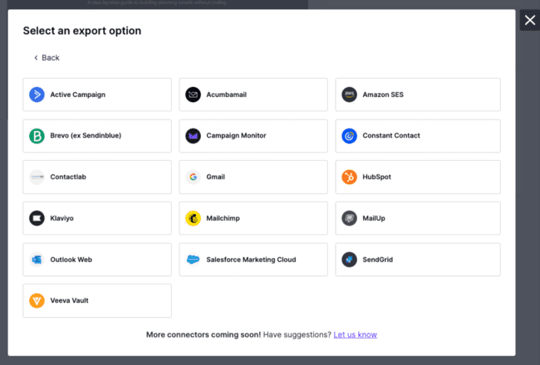
Task: Click the SendGrid logo icon
Action: 349,260
